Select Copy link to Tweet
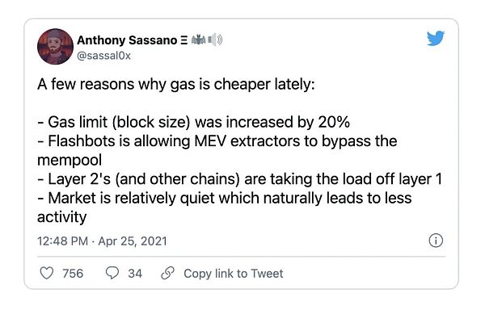Image resolution: width=485 pixels, height=310 pixels. click(234, 274)
